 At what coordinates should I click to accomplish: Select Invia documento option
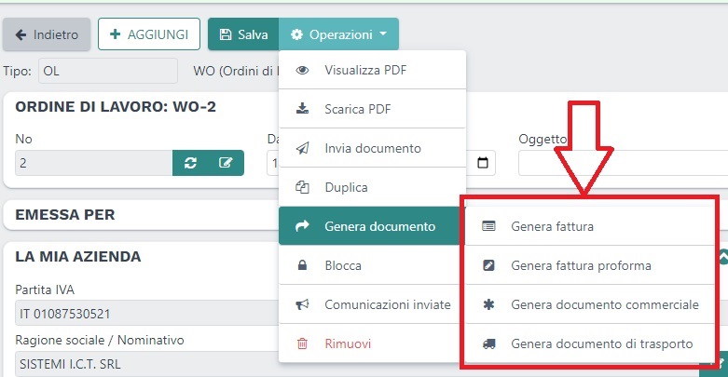(371, 148)
